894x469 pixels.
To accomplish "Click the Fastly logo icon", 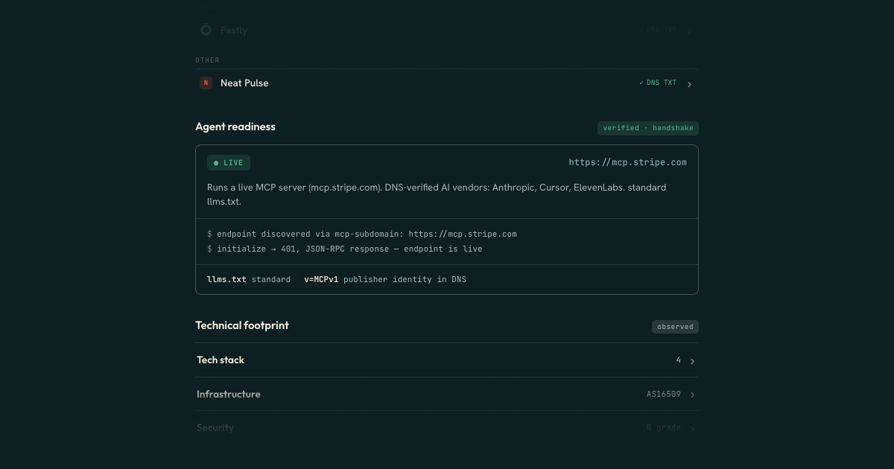I will tap(206, 31).
